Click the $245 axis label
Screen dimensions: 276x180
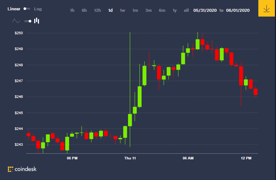point(19,113)
